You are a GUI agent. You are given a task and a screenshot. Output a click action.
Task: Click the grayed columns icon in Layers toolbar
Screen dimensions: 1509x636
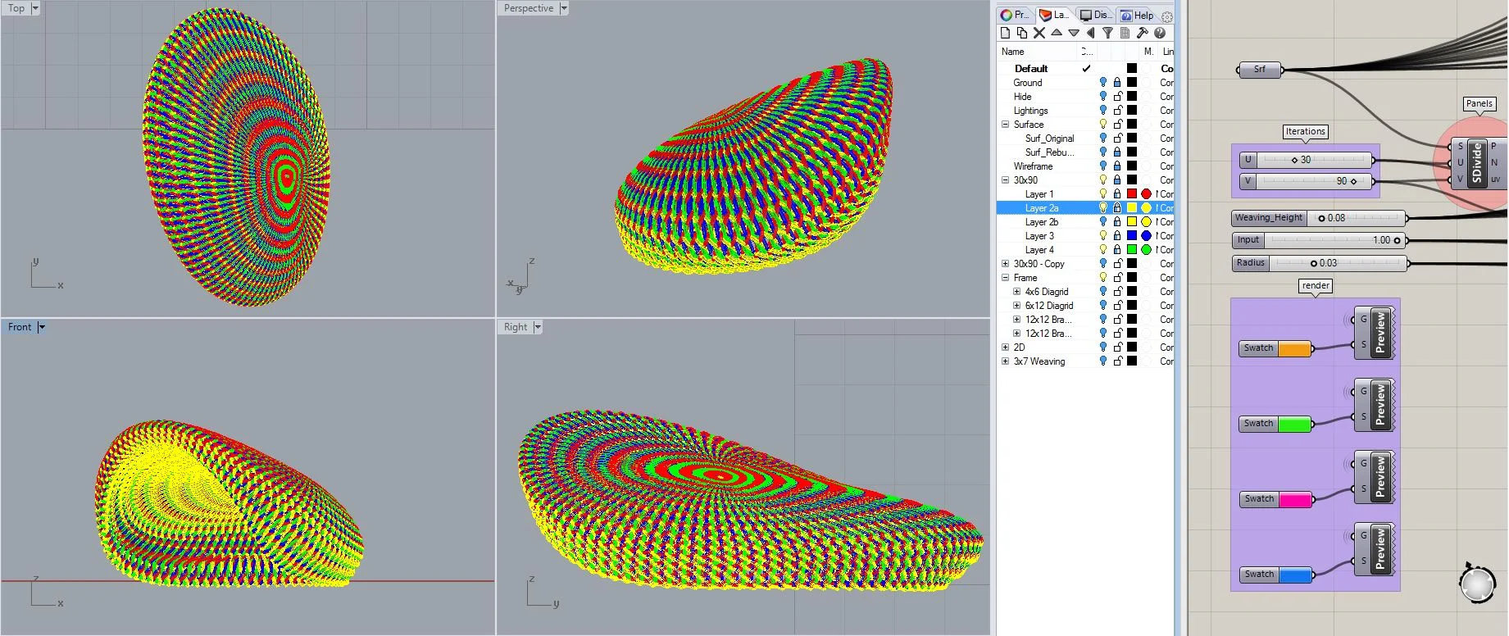pyautogui.click(x=1125, y=33)
